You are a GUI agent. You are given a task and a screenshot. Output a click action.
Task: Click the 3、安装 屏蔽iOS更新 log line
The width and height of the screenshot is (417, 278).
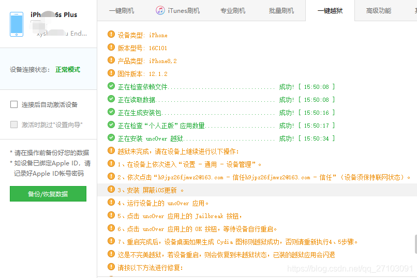[151, 190]
